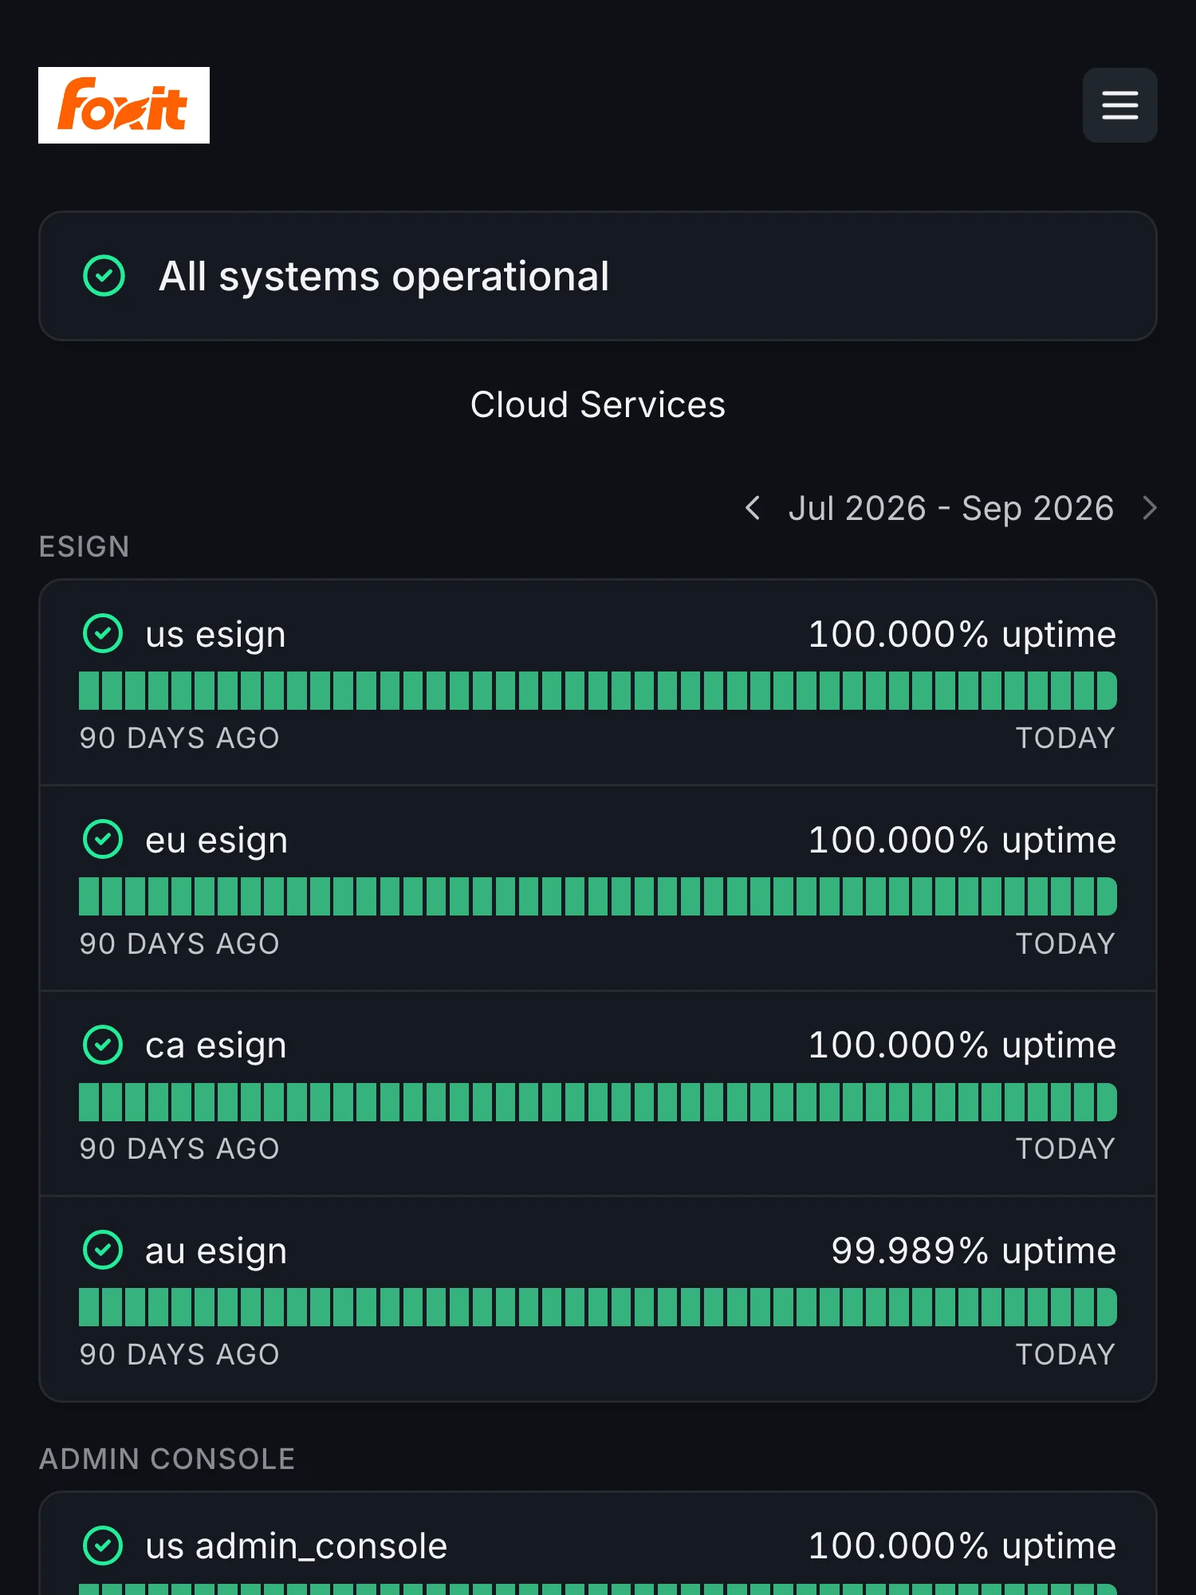Click the au esign status check icon

[103, 1250]
